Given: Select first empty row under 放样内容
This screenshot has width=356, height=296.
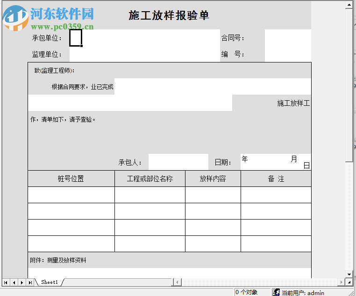Looking at the screenshot, I should coord(213,195).
